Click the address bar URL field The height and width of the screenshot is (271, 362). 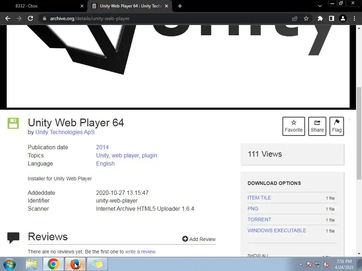[162, 18]
